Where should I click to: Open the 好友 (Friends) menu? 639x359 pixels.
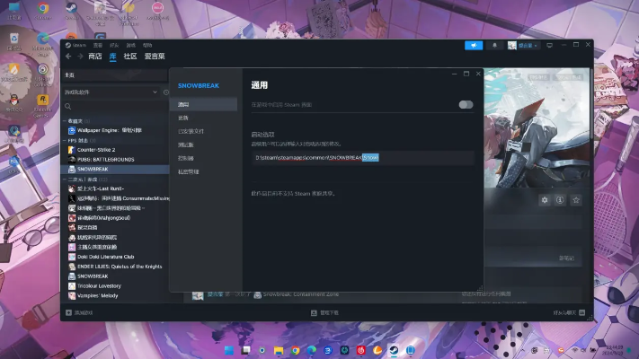[114, 45]
